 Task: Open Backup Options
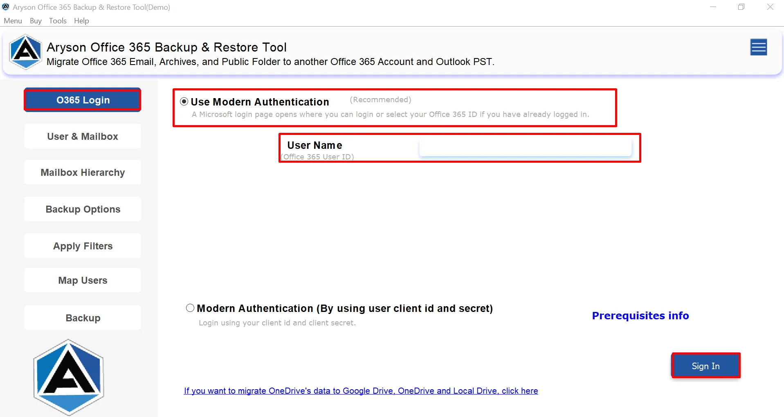point(82,209)
